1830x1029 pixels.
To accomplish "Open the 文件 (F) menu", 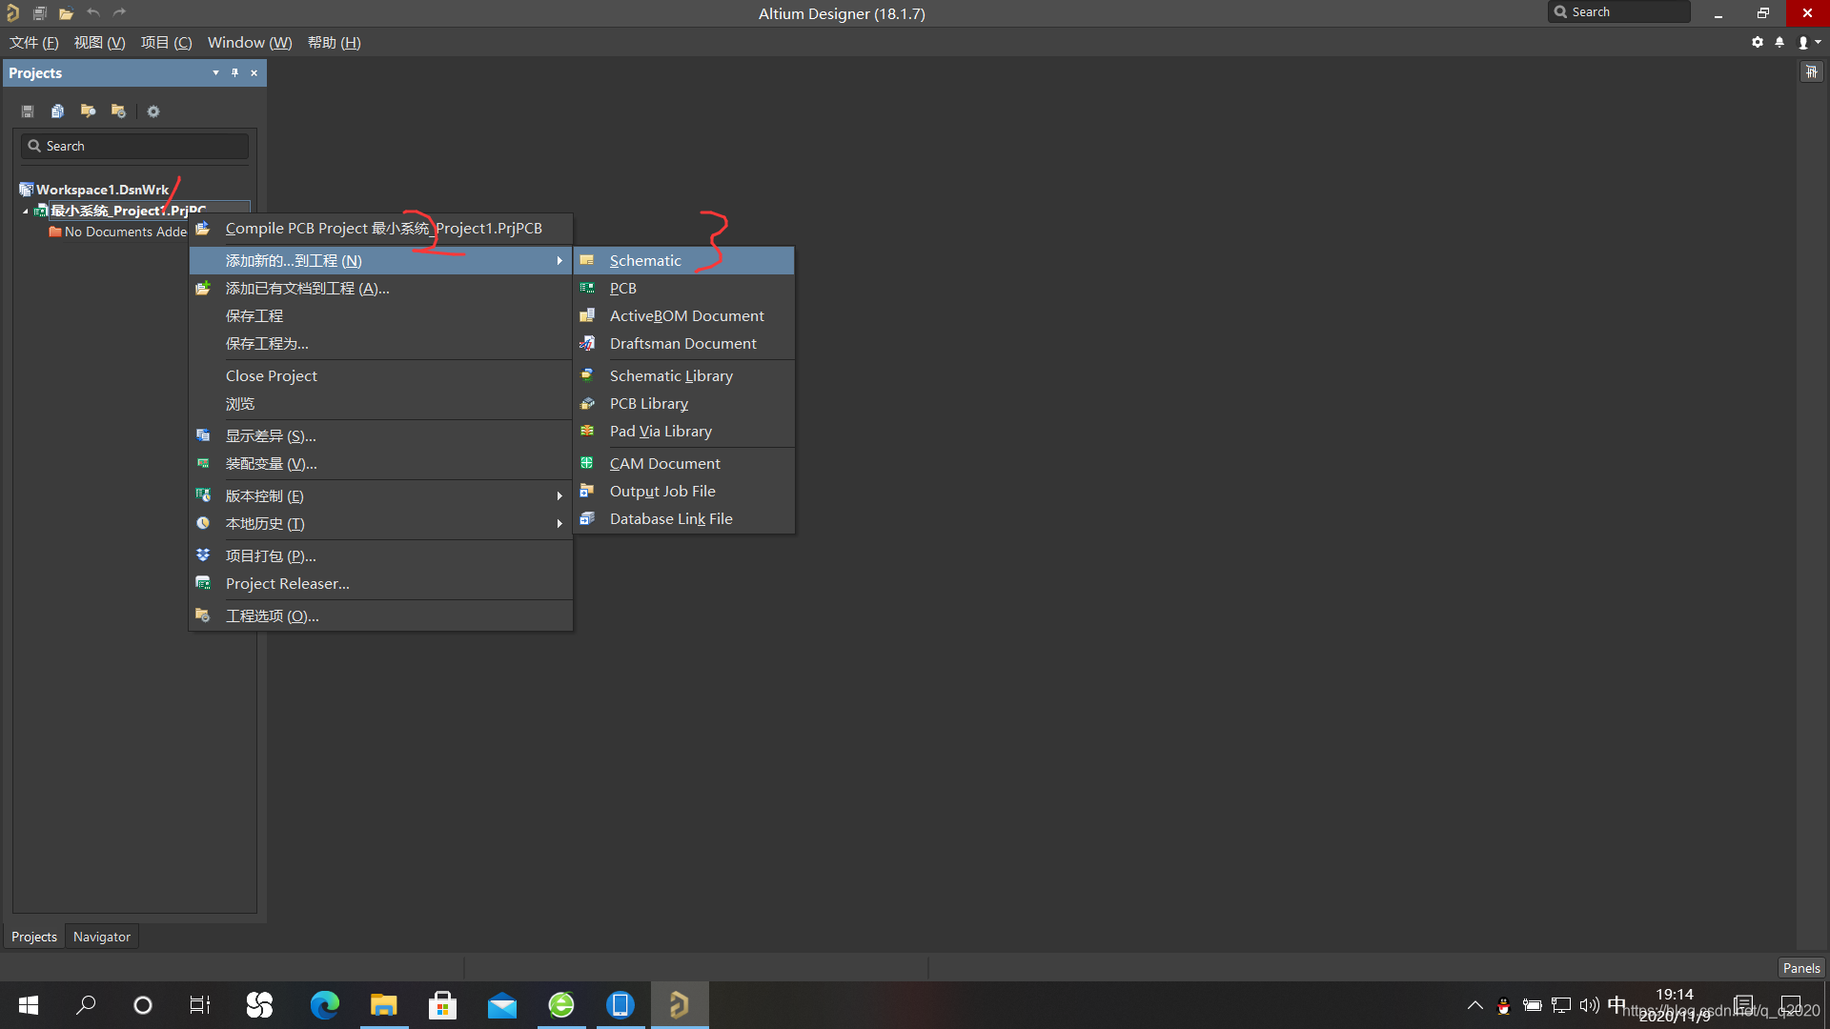I will tap(34, 43).
